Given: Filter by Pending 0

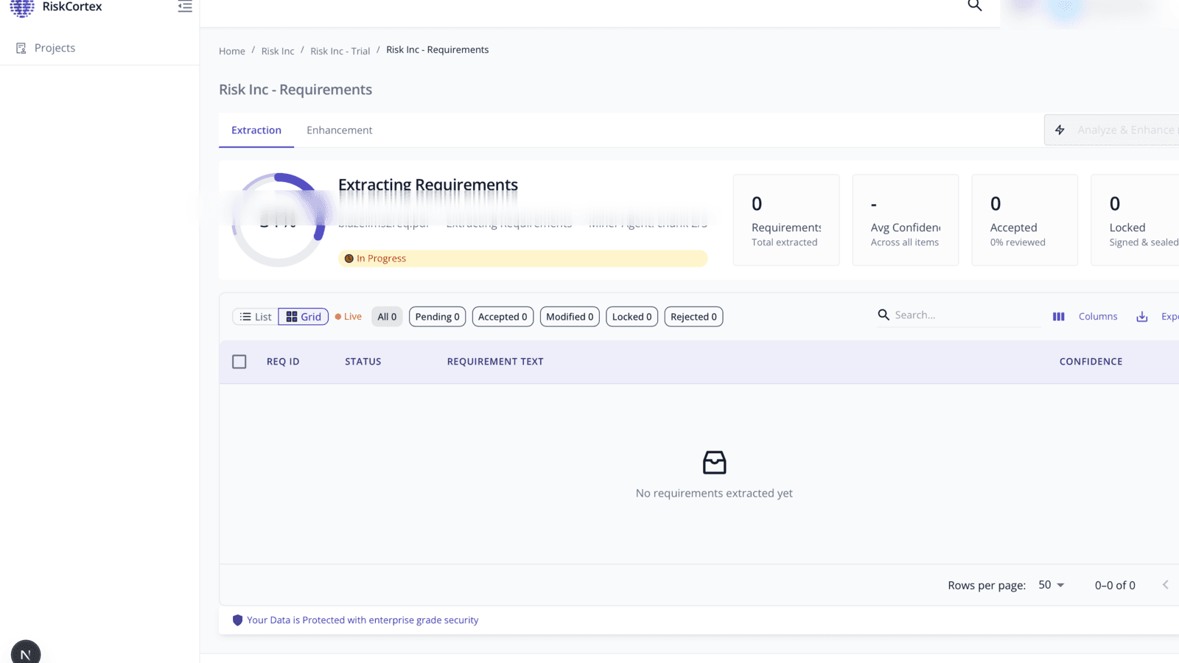Looking at the screenshot, I should tap(438, 317).
